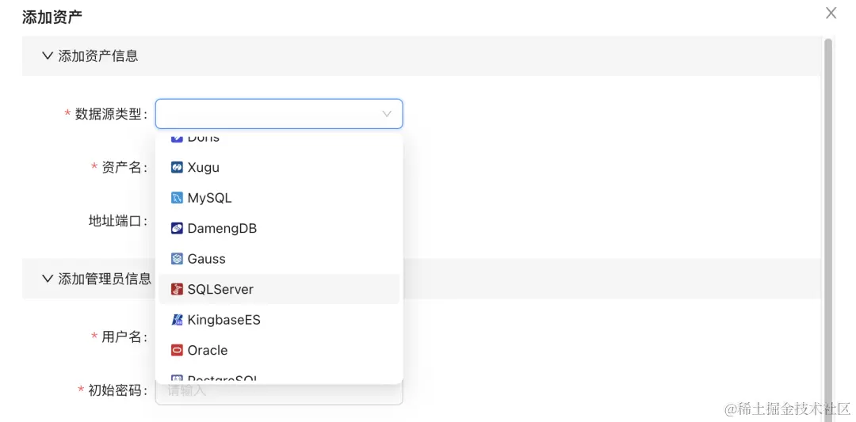Close the 添加资产 dialog

click(831, 13)
